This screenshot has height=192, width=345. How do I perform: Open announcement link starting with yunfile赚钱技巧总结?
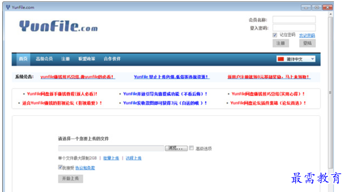[x=78, y=77]
